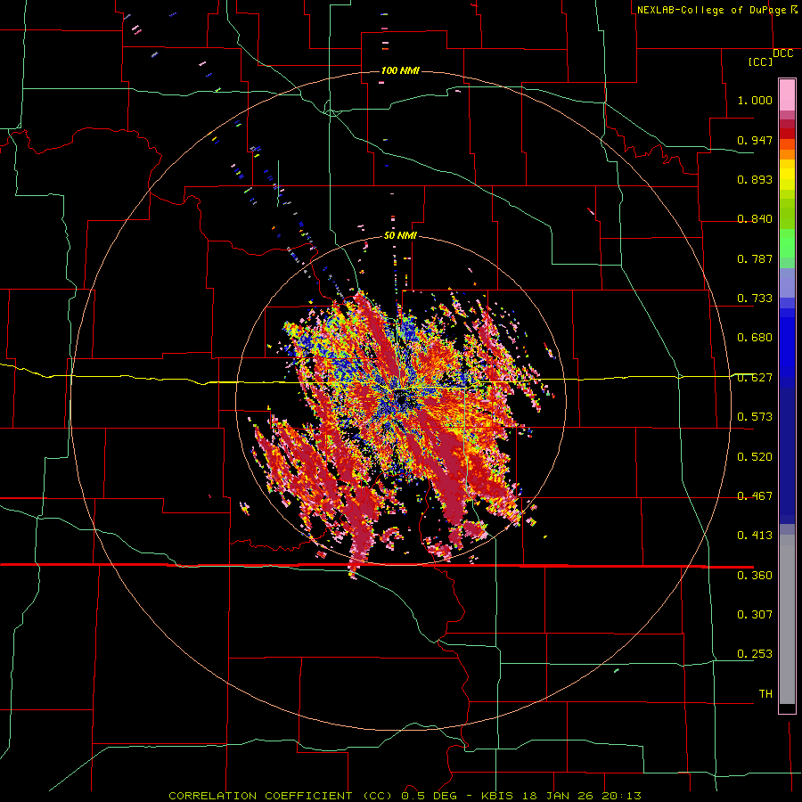Select the 0.947 color scale value

coord(755,140)
